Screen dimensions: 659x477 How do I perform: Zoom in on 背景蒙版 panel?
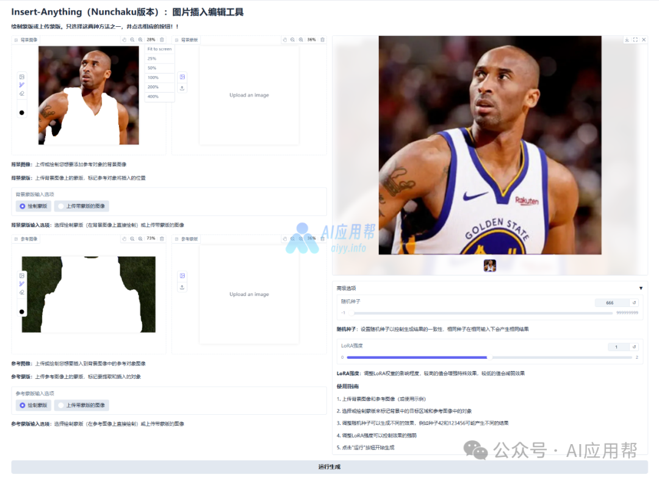tap(301, 40)
